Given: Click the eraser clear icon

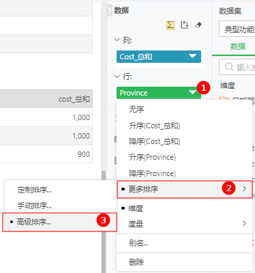Looking at the screenshot, I should (x=198, y=25).
